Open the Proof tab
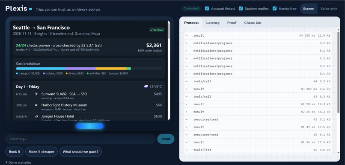Screen dimensions: 345x165 tap(232, 23)
